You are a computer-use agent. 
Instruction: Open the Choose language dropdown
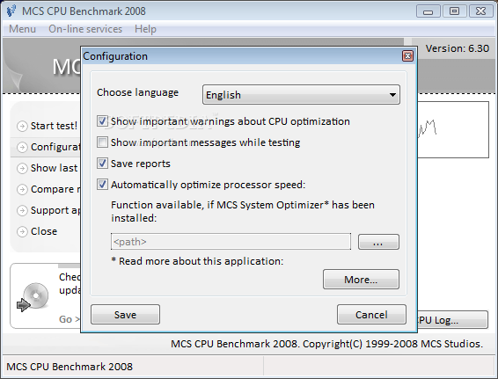pyautogui.click(x=301, y=95)
